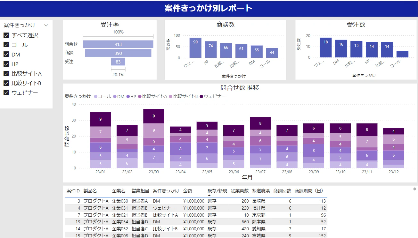Click the 企業052 table cell
This screenshot has width=418, height=238.
[x=120, y=229]
